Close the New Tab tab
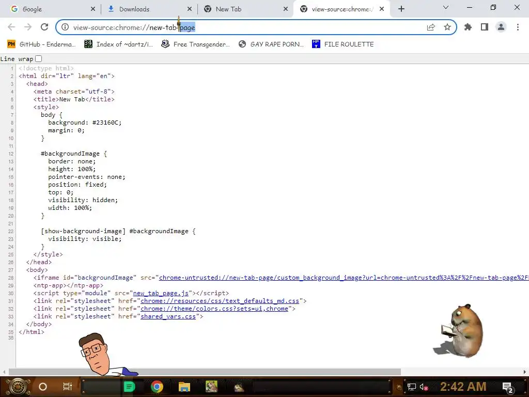 (286, 9)
